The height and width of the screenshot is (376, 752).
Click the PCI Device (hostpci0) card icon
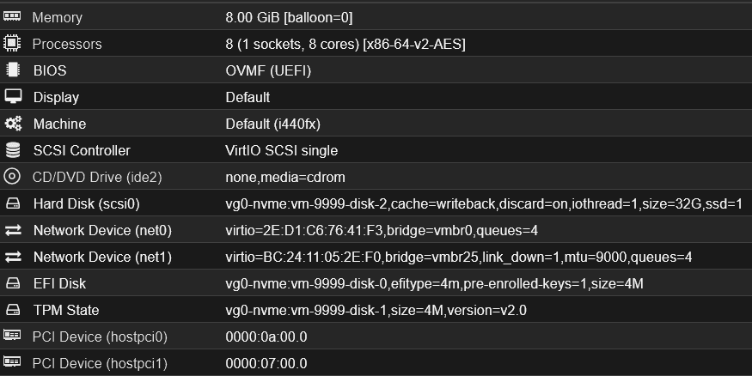12,337
